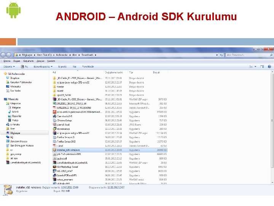Click the blue Help question mark icon
Image resolution: width=274 pixels, height=206 pixels.
pos(269,66)
